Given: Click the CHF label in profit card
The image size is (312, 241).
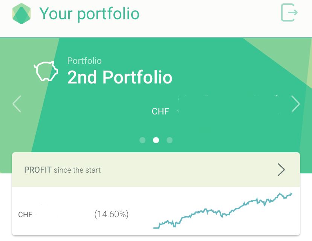Looking at the screenshot, I should (x=25, y=215).
